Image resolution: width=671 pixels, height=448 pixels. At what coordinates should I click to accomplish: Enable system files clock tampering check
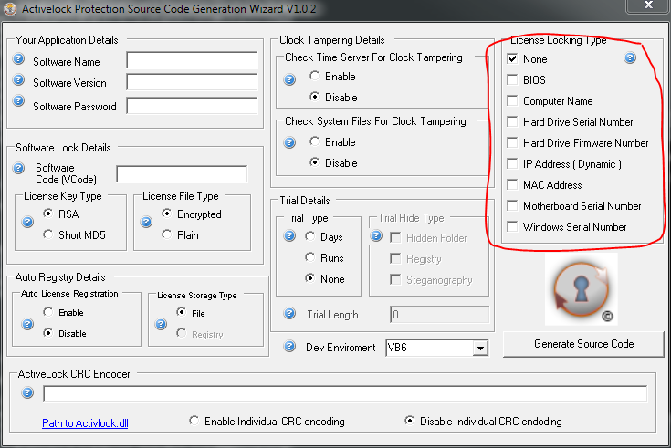(x=315, y=141)
